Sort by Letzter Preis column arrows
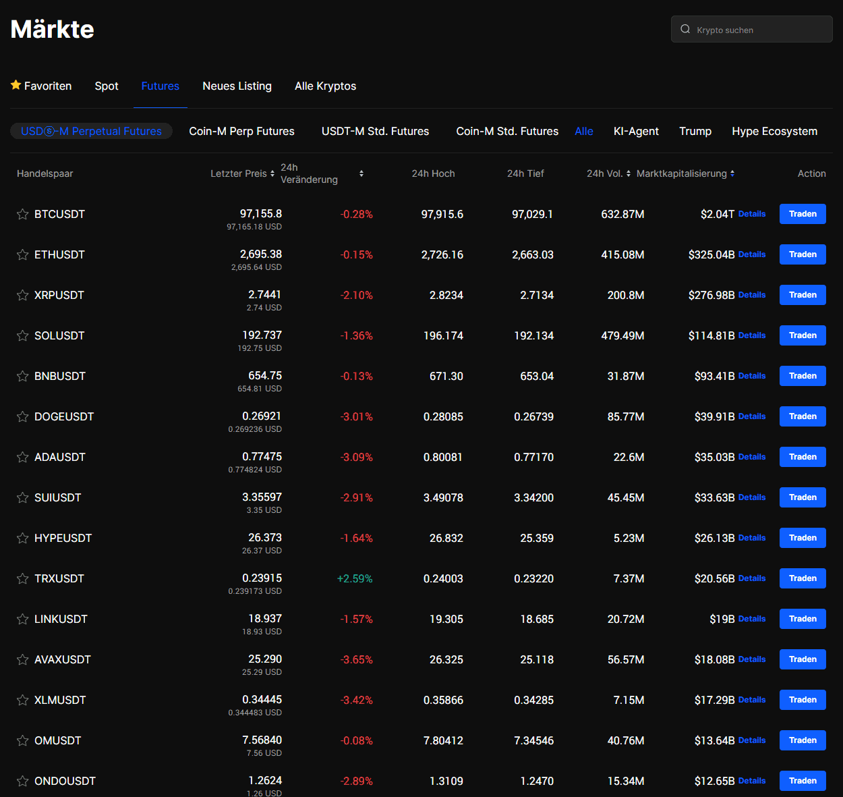843x797 pixels. [x=272, y=173]
